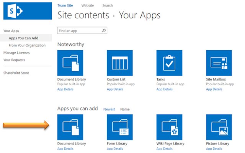Switch to the Website tab
Image resolution: width=245 pixels, height=153 pixels.
click(88, 5)
